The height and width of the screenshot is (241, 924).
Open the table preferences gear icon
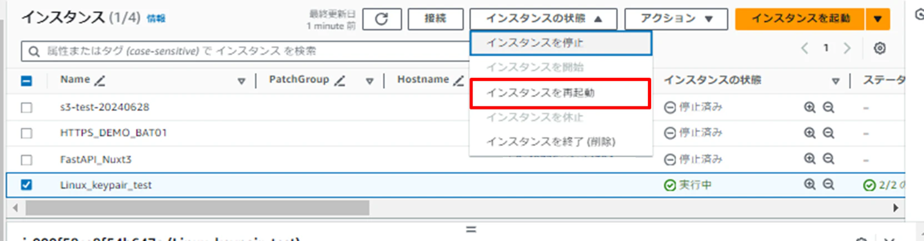[880, 48]
